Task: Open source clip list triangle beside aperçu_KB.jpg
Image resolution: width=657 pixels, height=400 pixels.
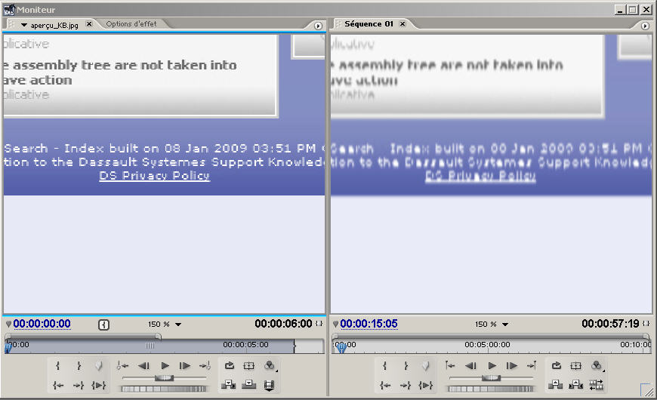Action: point(24,25)
